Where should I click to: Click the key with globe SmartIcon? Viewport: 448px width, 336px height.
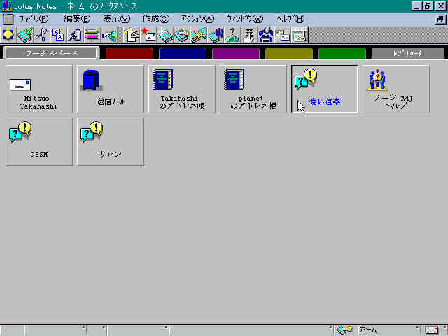pyautogui.click(x=109, y=35)
